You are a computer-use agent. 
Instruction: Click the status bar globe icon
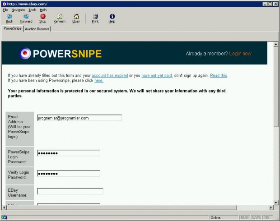pos(4,217)
